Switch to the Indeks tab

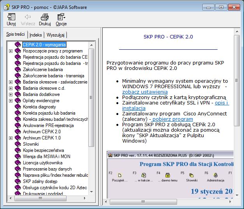36,35
